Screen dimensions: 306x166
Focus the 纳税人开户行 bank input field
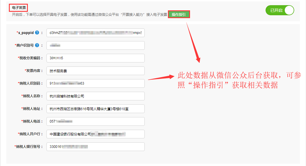(95, 134)
